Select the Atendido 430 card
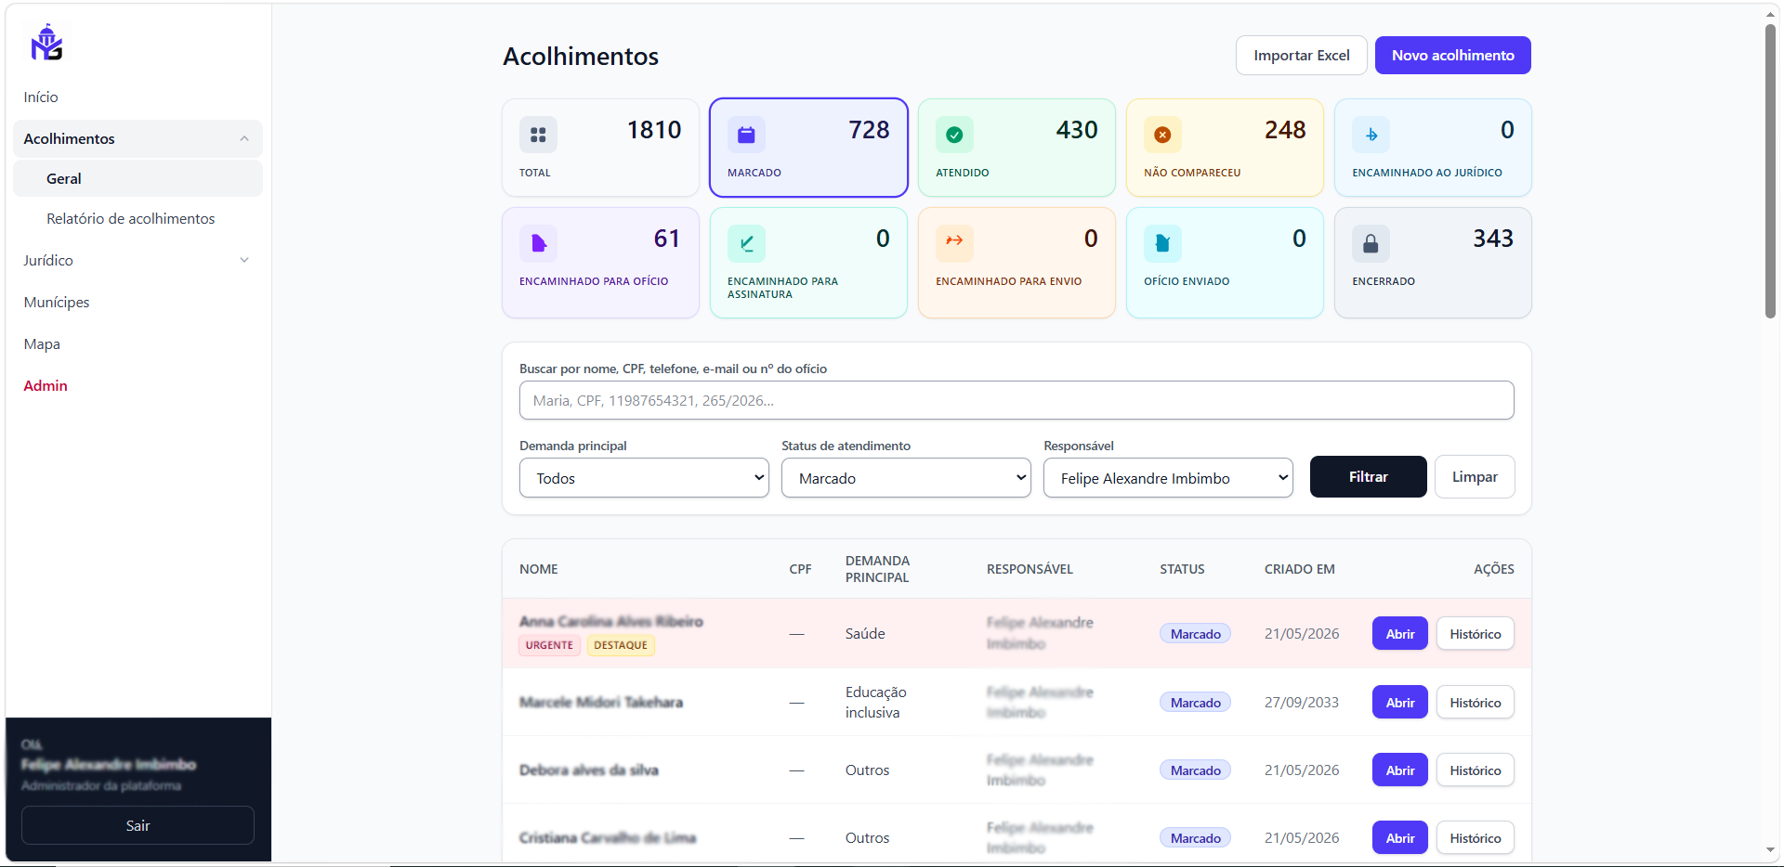Image resolution: width=1784 pixels, height=867 pixels. click(1017, 148)
